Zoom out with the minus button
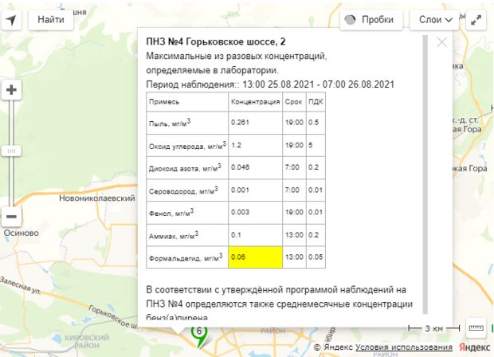Viewport: 494px width, 357px height. 12,217
